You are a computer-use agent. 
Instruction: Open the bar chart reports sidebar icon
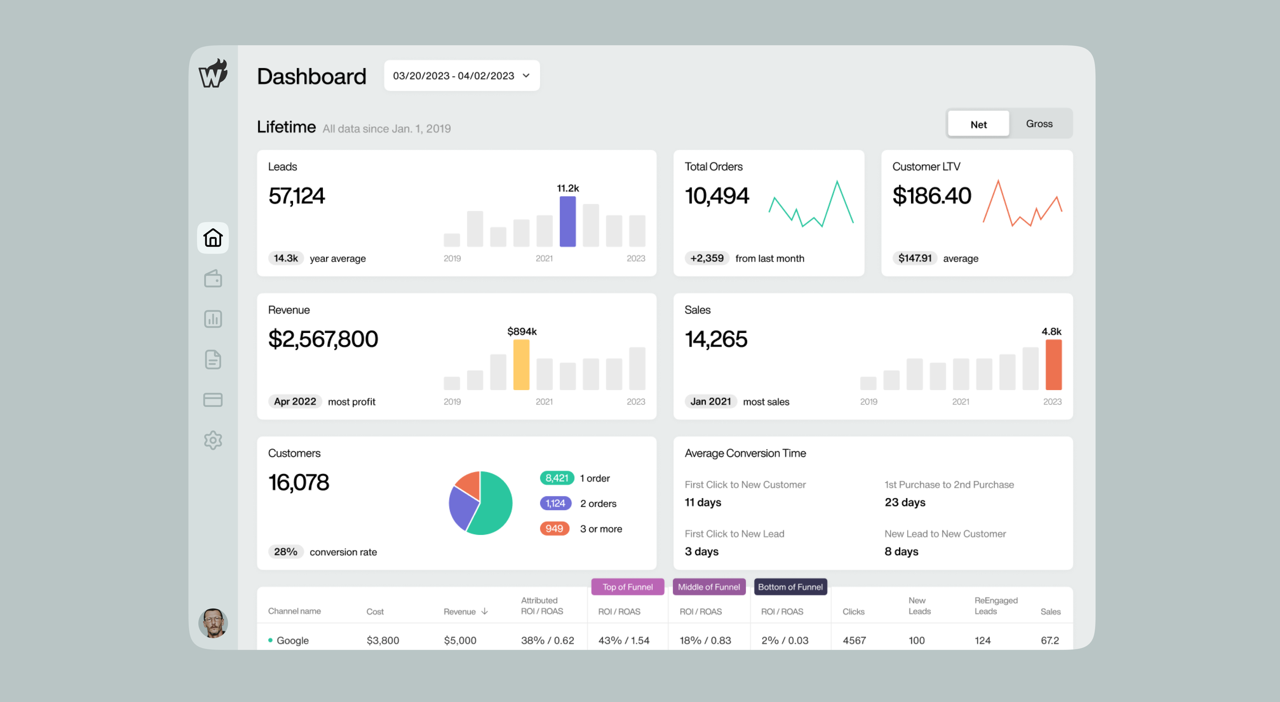[213, 319]
